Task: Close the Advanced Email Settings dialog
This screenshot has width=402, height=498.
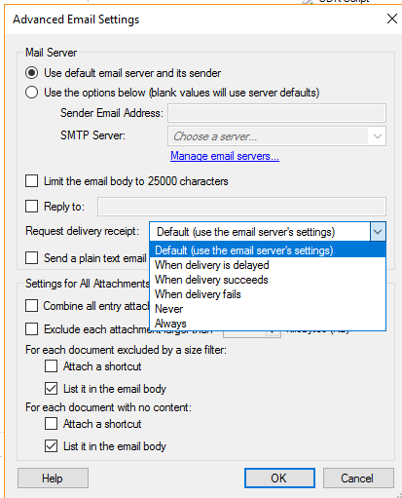Action: click(x=392, y=19)
